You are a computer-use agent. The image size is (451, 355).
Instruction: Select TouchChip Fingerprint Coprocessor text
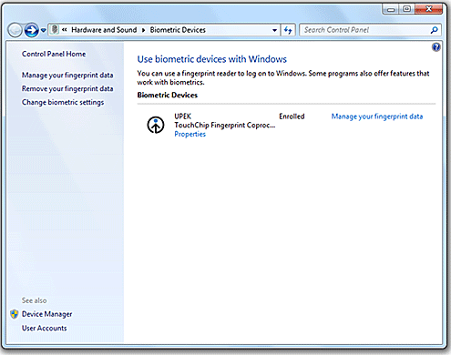tap(225, 125)
